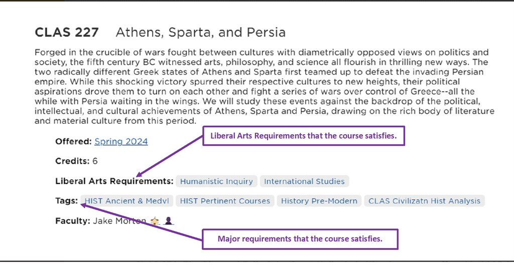This screenshot has height=267, width=514.
Task: Click the course description paragraph
Action: (x=261, y=87)
